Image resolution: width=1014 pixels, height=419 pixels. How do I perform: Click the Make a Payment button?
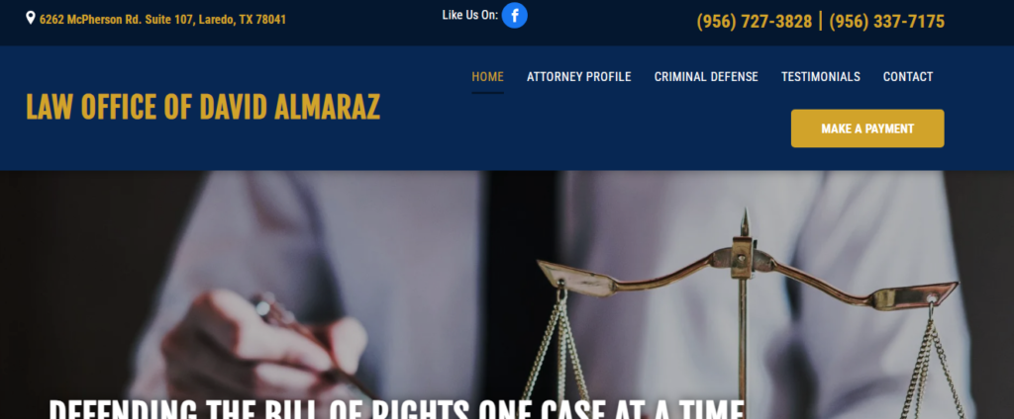[x=867, y=128]
